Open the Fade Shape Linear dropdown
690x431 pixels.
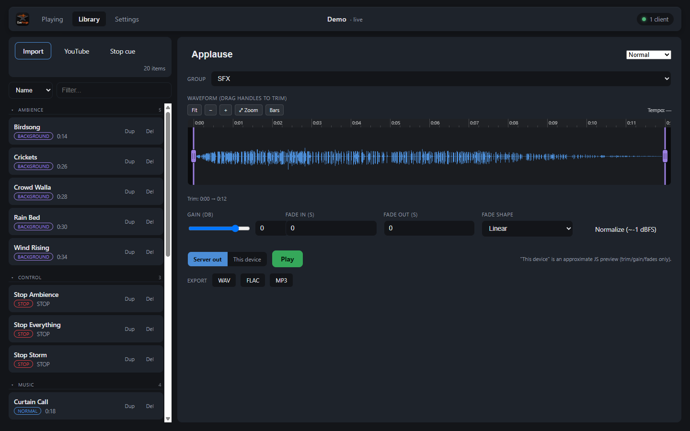(x=527, y=228)
